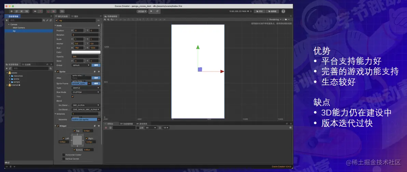Open the Rendering dropdown in scene editor
The width and height of the screenshot is (407, 172).
click(275, 19)
